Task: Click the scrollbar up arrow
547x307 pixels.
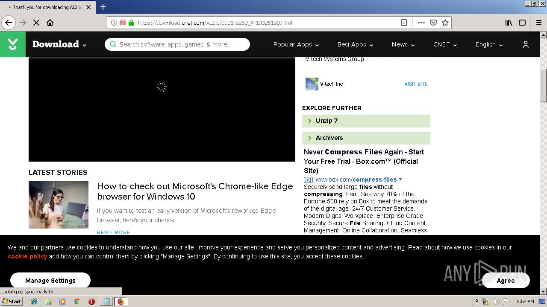Action: click(544, 35)
